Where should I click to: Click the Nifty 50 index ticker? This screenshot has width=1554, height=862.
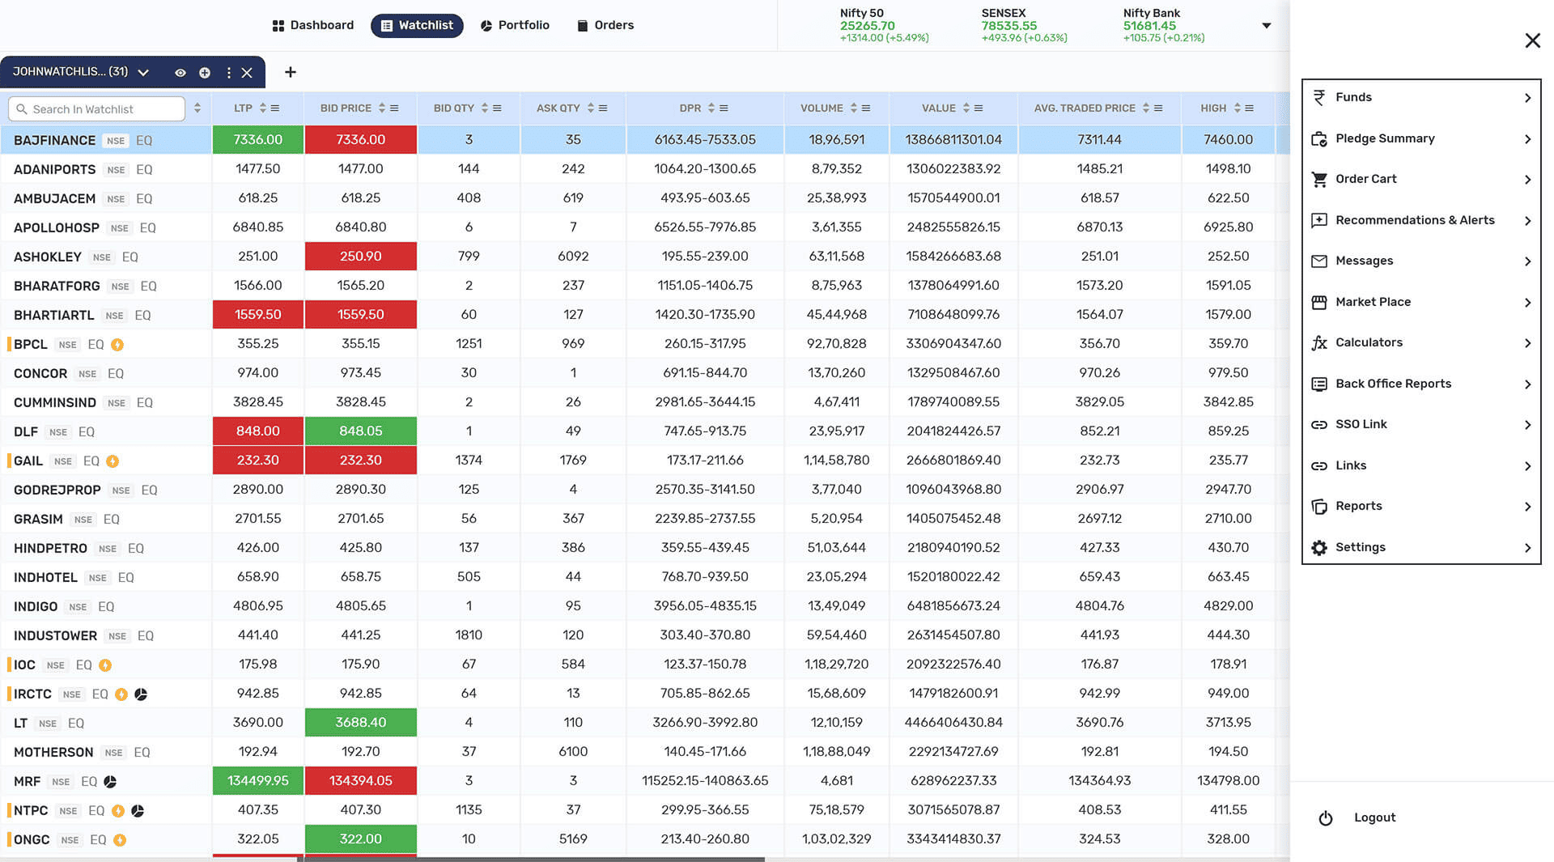pyautogui.click(x=884, y=26)
